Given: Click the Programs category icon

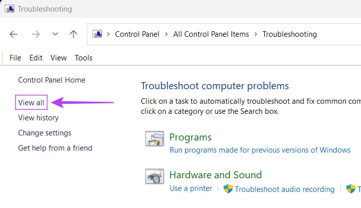Looking at the screenshot, I should (154, 138).
